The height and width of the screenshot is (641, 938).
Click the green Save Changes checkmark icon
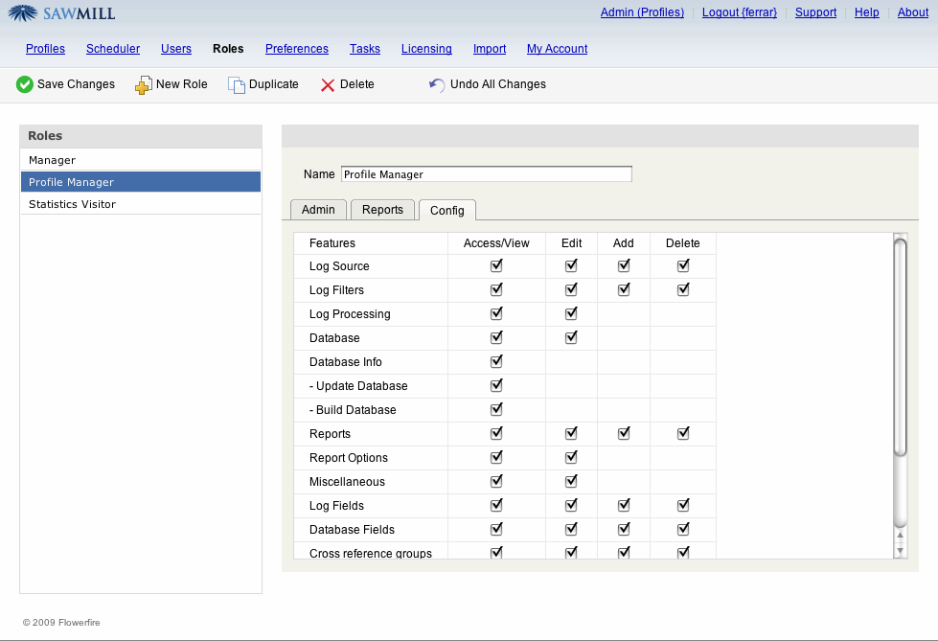point(25,84)
